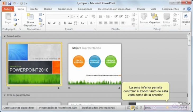193x112 pixels.
Task: Switch to the Diseño tab
Action: [48, 9]
